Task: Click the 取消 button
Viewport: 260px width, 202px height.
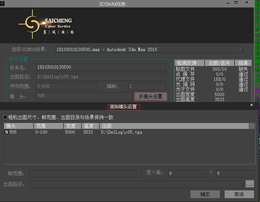Action: pos(239,194)
